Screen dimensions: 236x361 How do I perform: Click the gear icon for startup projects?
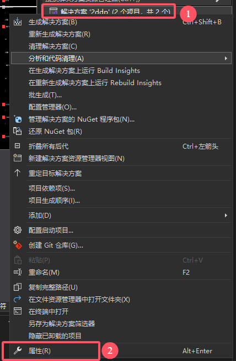(18, 230)
